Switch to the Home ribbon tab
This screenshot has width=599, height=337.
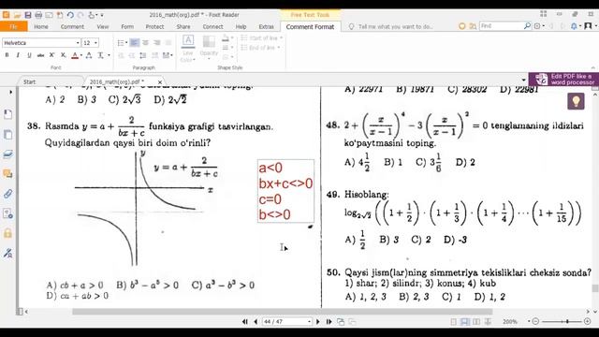pos(41,27)
